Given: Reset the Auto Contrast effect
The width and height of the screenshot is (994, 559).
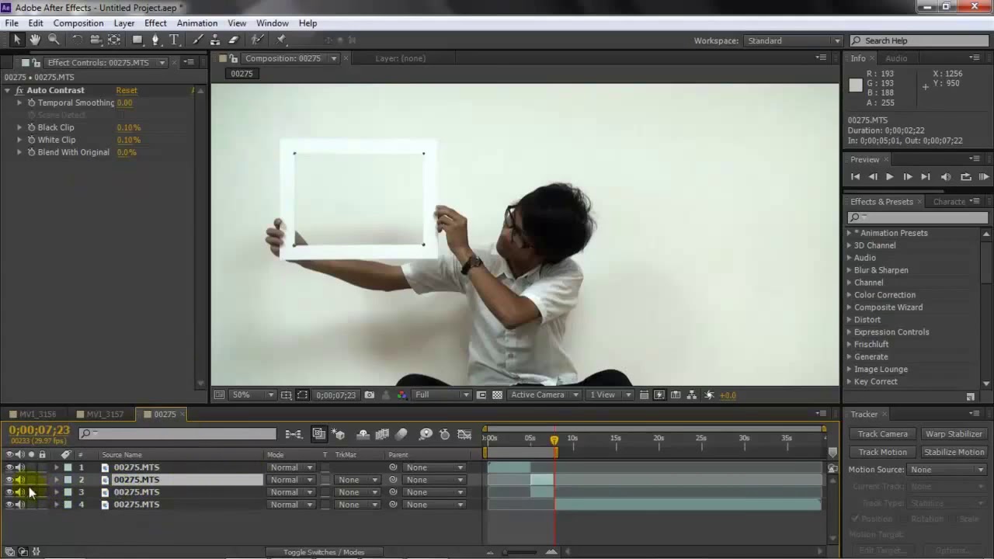Looking at the screenshot, I should 127,90.
